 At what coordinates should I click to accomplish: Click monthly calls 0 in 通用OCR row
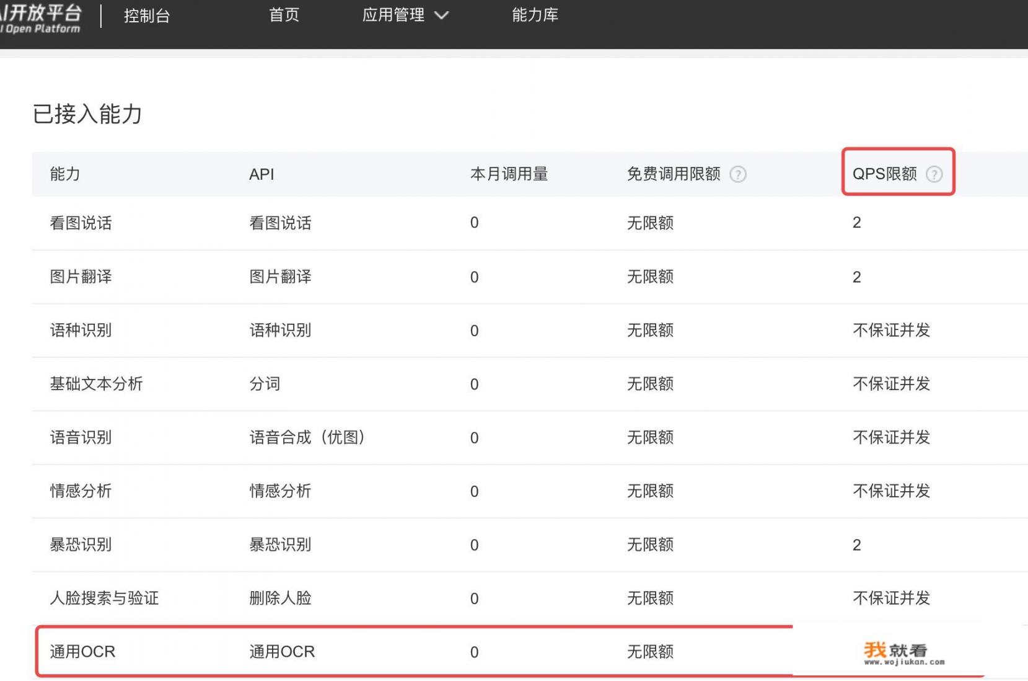pyautogui.click(x=475, y=652)
